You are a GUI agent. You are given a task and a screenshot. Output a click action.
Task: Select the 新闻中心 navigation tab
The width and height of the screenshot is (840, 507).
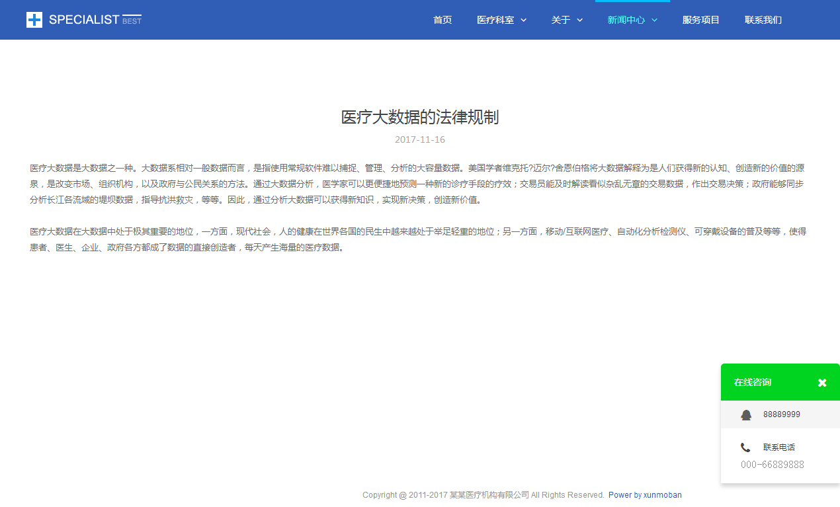(x=626, y=20)
